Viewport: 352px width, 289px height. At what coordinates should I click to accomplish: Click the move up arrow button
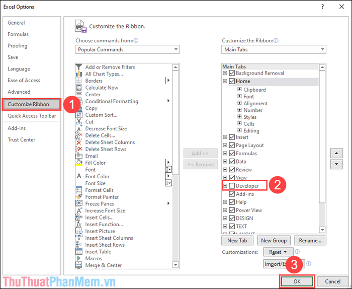[x=336, y=153]
